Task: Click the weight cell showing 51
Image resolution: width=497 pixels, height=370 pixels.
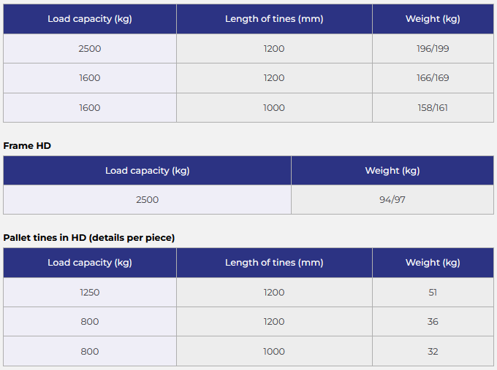Action: coord(433,292)
